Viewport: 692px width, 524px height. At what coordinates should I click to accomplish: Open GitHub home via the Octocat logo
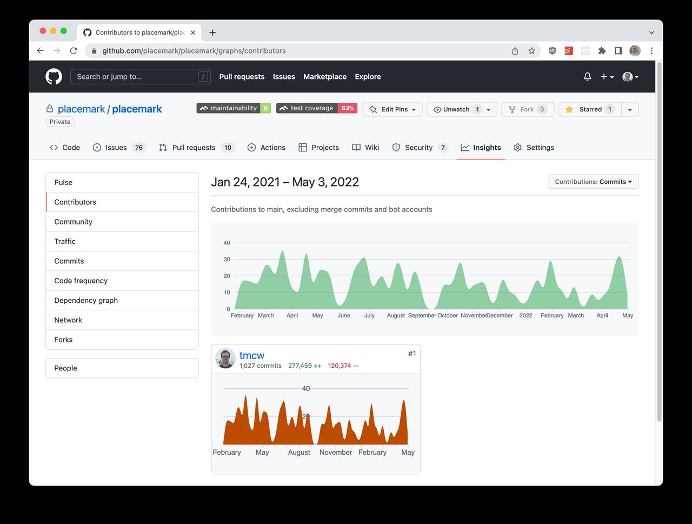click(x=53, y=76)
